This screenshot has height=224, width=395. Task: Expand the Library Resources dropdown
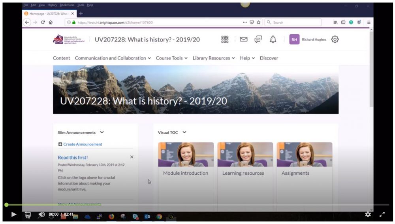point(214,58)
